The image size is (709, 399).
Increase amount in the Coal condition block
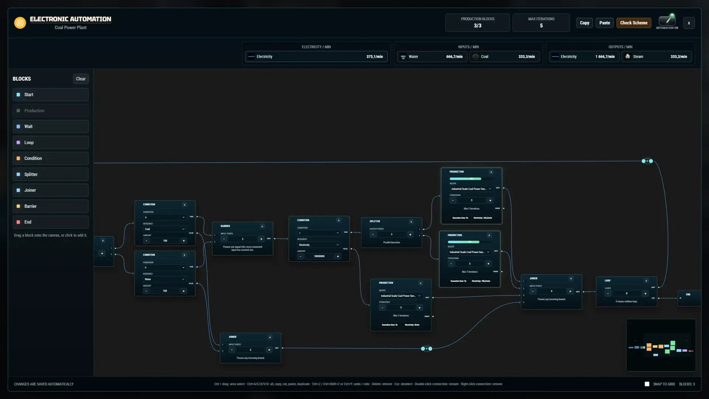point(184,241)
